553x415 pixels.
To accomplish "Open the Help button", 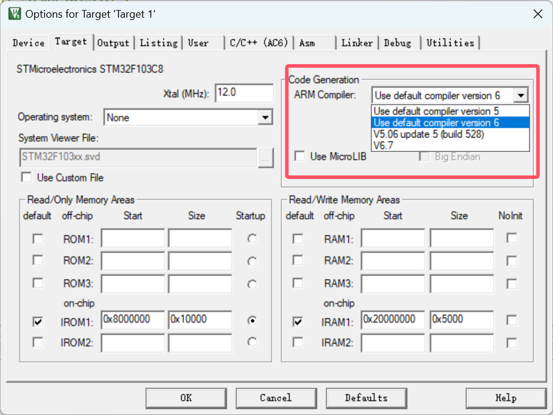I will click(506, 398).
